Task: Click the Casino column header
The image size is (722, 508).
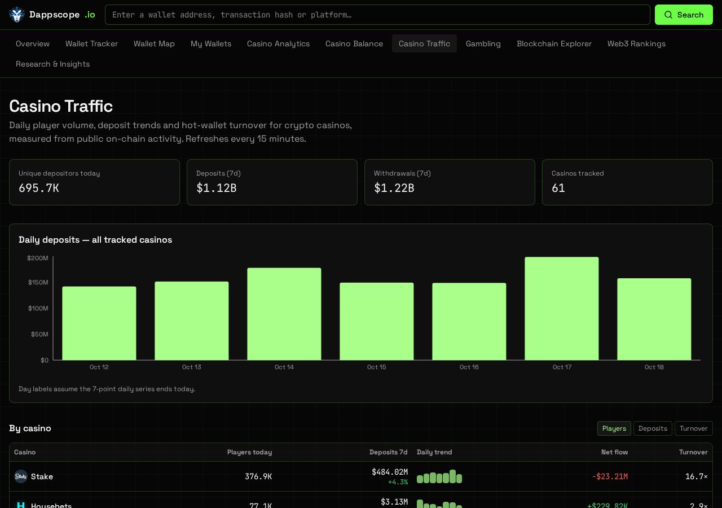Action: pyautogui.click(x=25, y=452)
